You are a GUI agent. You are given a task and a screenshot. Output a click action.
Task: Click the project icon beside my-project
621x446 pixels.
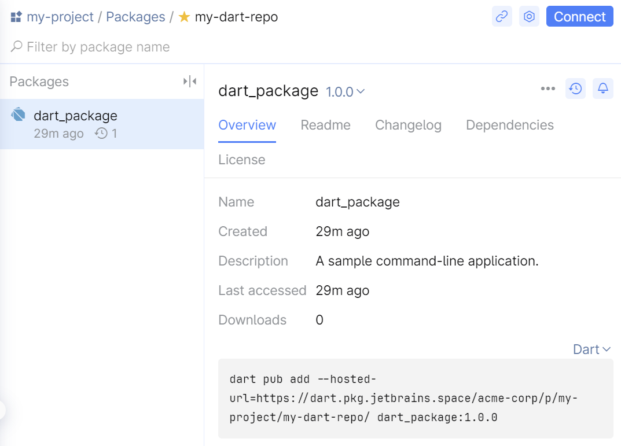click(x=16, y=17)
